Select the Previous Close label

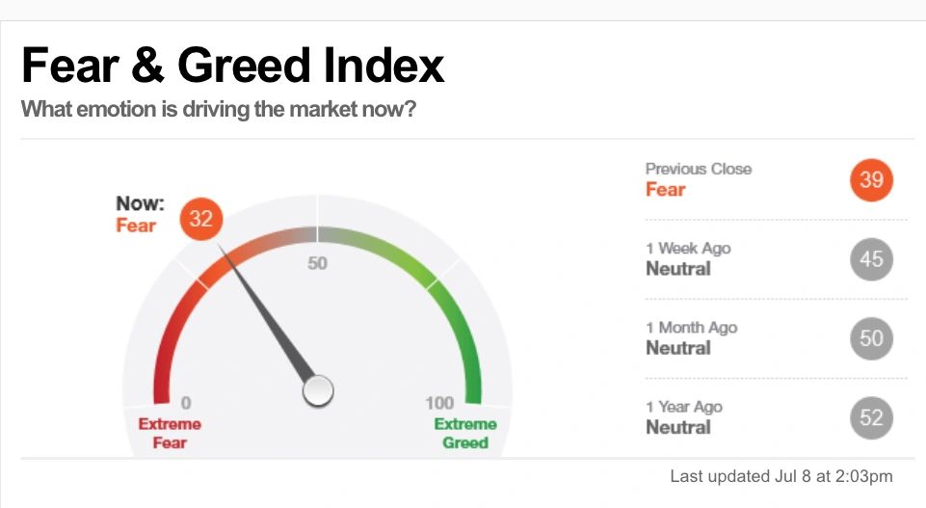(x=698, y=169)
